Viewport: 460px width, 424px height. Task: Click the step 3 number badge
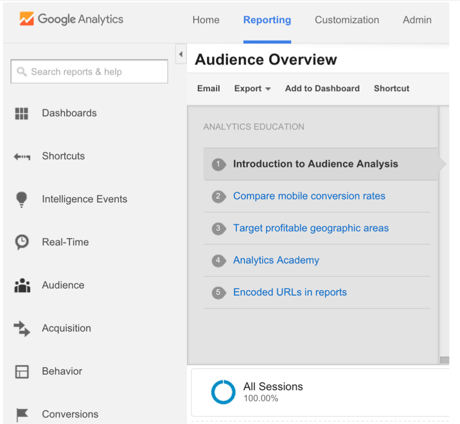tap(218, 228)
